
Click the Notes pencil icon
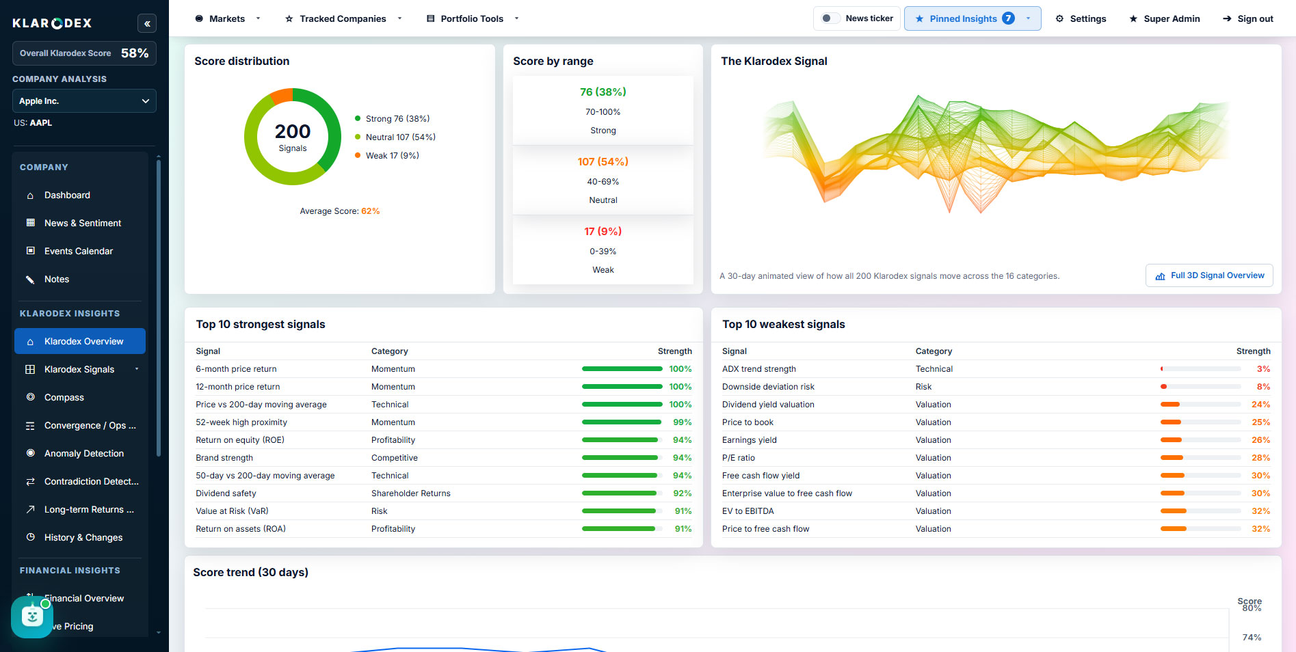(30, 279)
